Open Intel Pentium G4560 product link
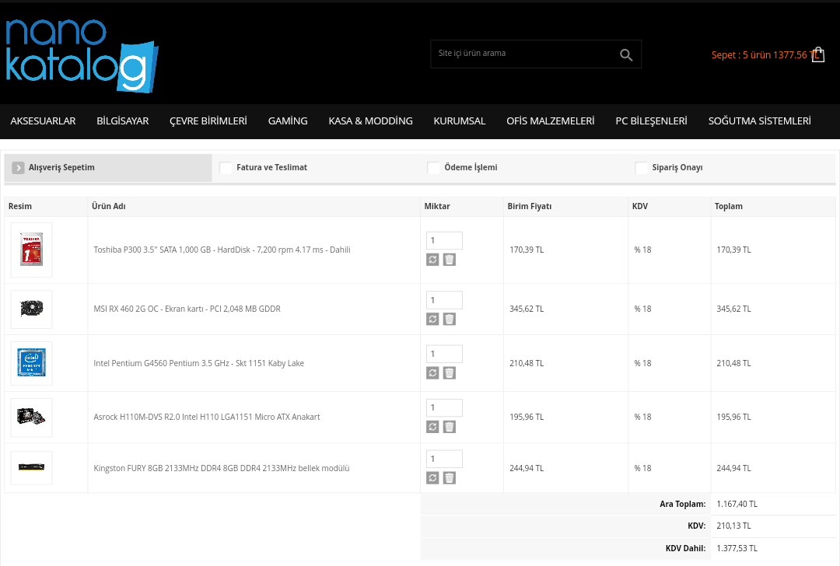Viewport: 840px width, 566px height. tap(199, 363)
